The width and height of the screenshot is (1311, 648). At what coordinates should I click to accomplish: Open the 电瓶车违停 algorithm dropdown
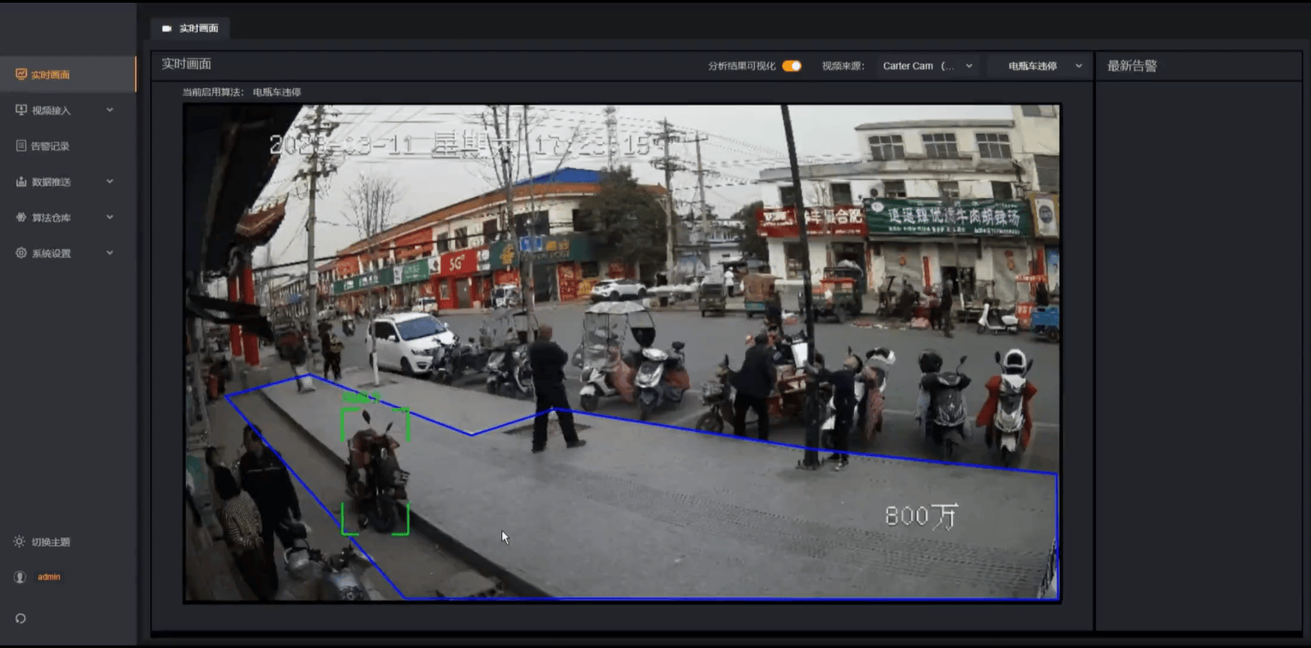point(1040,66)
